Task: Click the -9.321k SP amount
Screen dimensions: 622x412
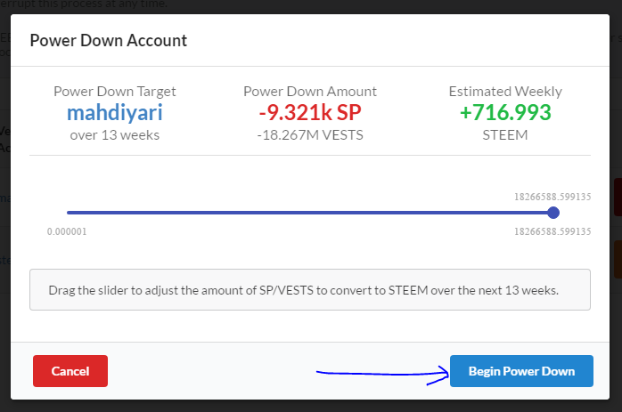Action: [x=310, y=113]
